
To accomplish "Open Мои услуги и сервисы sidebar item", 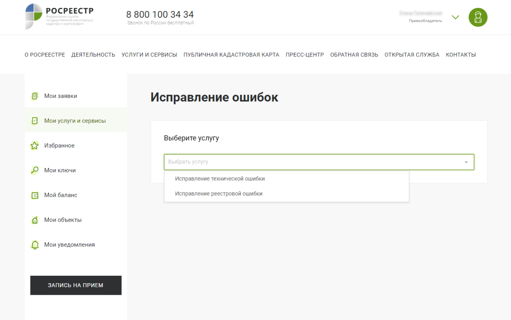I will (x=76, y=121).
